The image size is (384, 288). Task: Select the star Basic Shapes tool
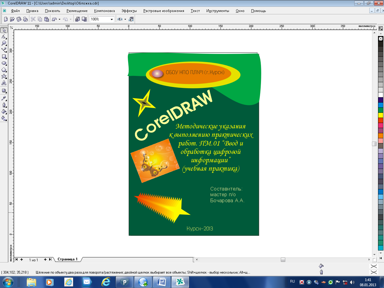tap(4, 76)
